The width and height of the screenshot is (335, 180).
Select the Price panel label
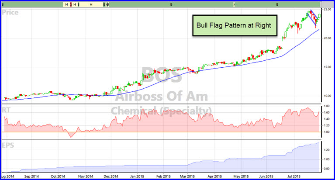click(x=10, y=12)
